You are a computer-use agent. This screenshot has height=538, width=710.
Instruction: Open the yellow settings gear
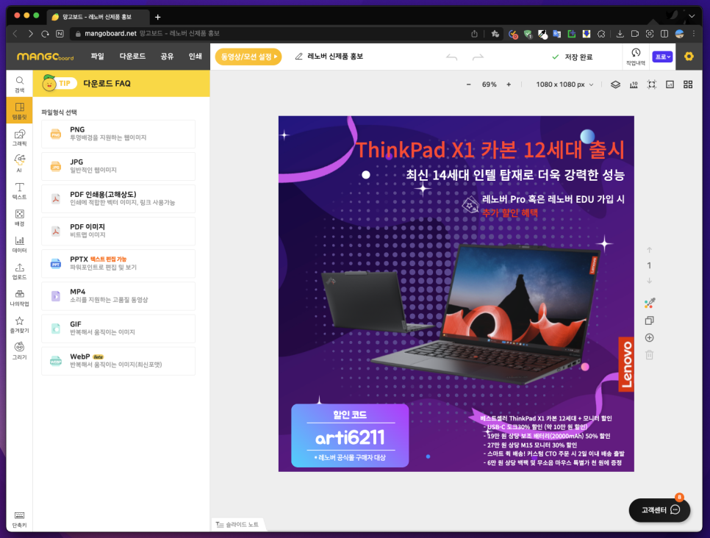click(x=689, y=57)
